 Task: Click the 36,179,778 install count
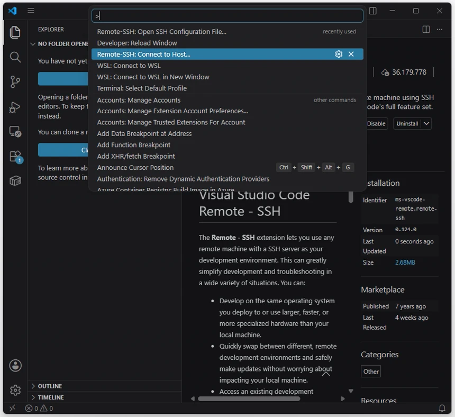[409, 72]
